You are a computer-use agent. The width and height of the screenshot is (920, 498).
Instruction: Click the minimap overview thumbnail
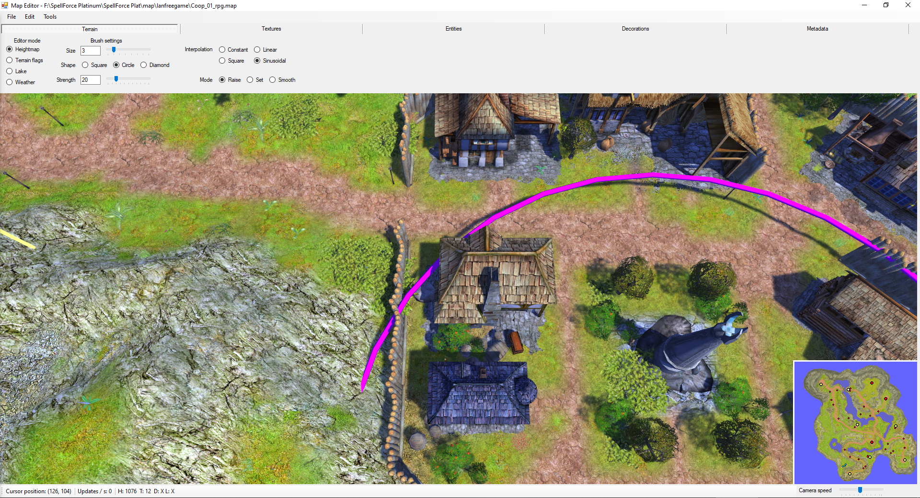[x=856, y=422]
